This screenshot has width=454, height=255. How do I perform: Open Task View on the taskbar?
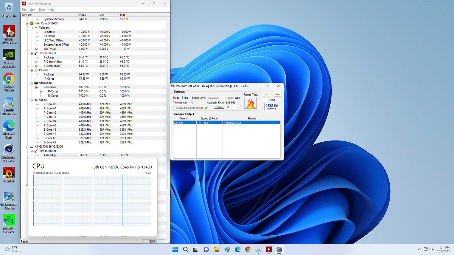tap(196, 249)
